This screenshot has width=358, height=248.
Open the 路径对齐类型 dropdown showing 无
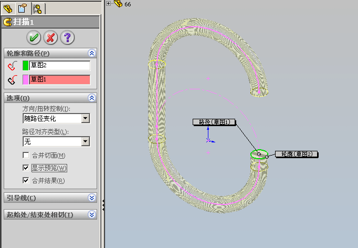86,141
